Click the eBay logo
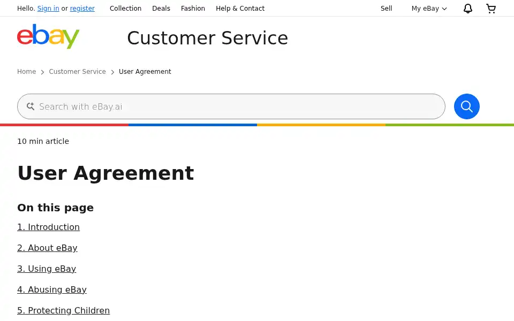 coord(48,36)
